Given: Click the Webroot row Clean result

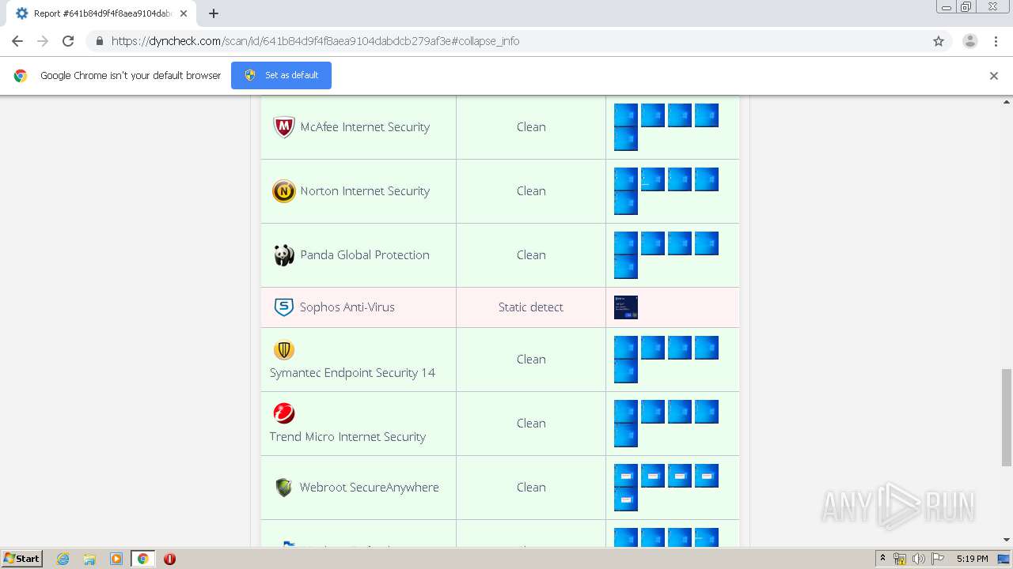Looking at the screenshot, I should point(531,488).
